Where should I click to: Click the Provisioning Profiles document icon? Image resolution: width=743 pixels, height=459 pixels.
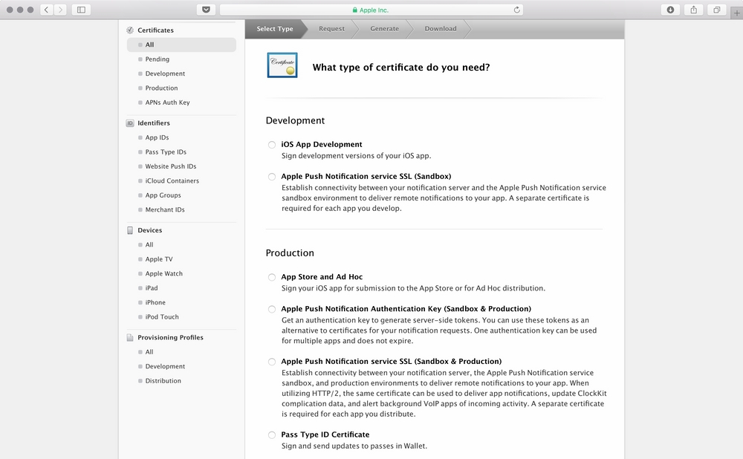coord(130,338)
